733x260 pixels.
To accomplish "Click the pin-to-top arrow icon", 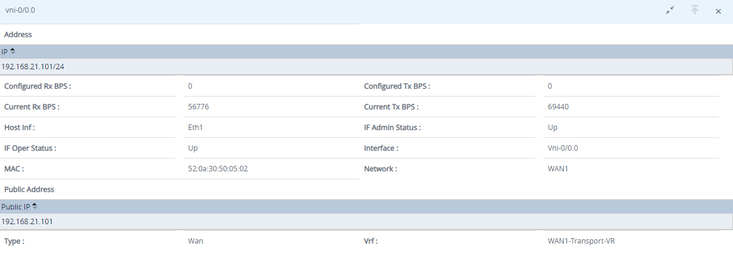I will (695, 10).
